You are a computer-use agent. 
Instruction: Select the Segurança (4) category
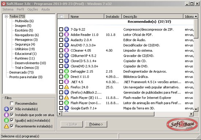25,44
